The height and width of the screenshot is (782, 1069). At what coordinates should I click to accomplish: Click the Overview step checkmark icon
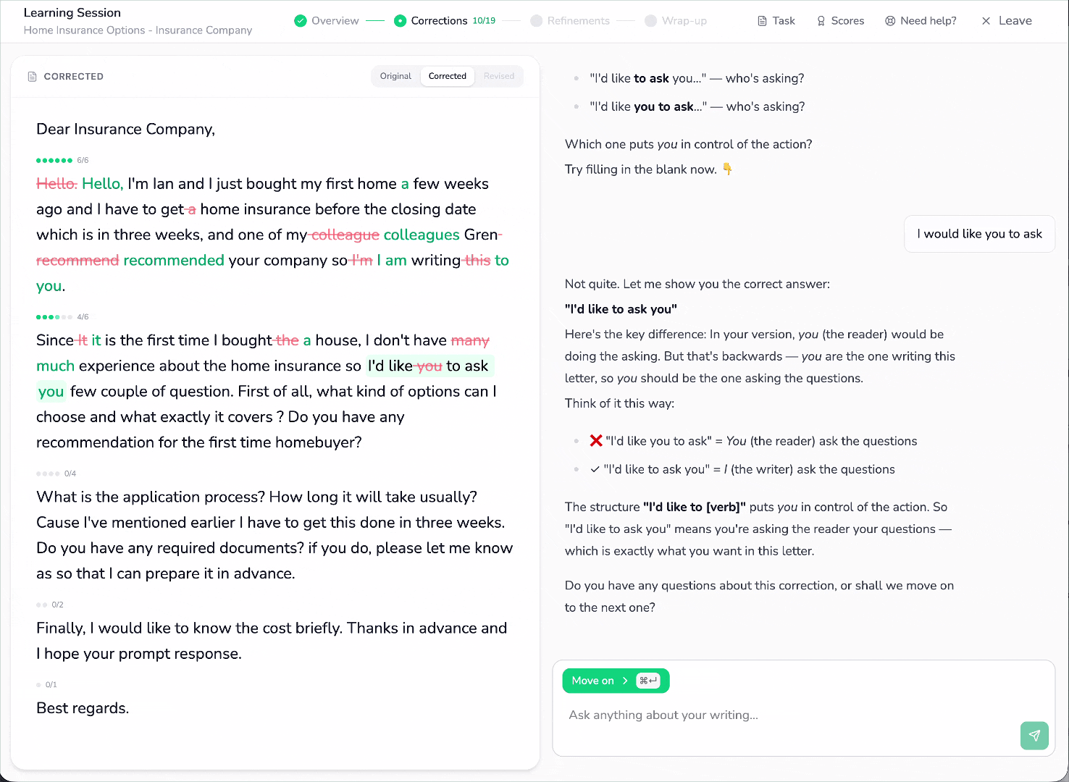[x=301, y=21]
